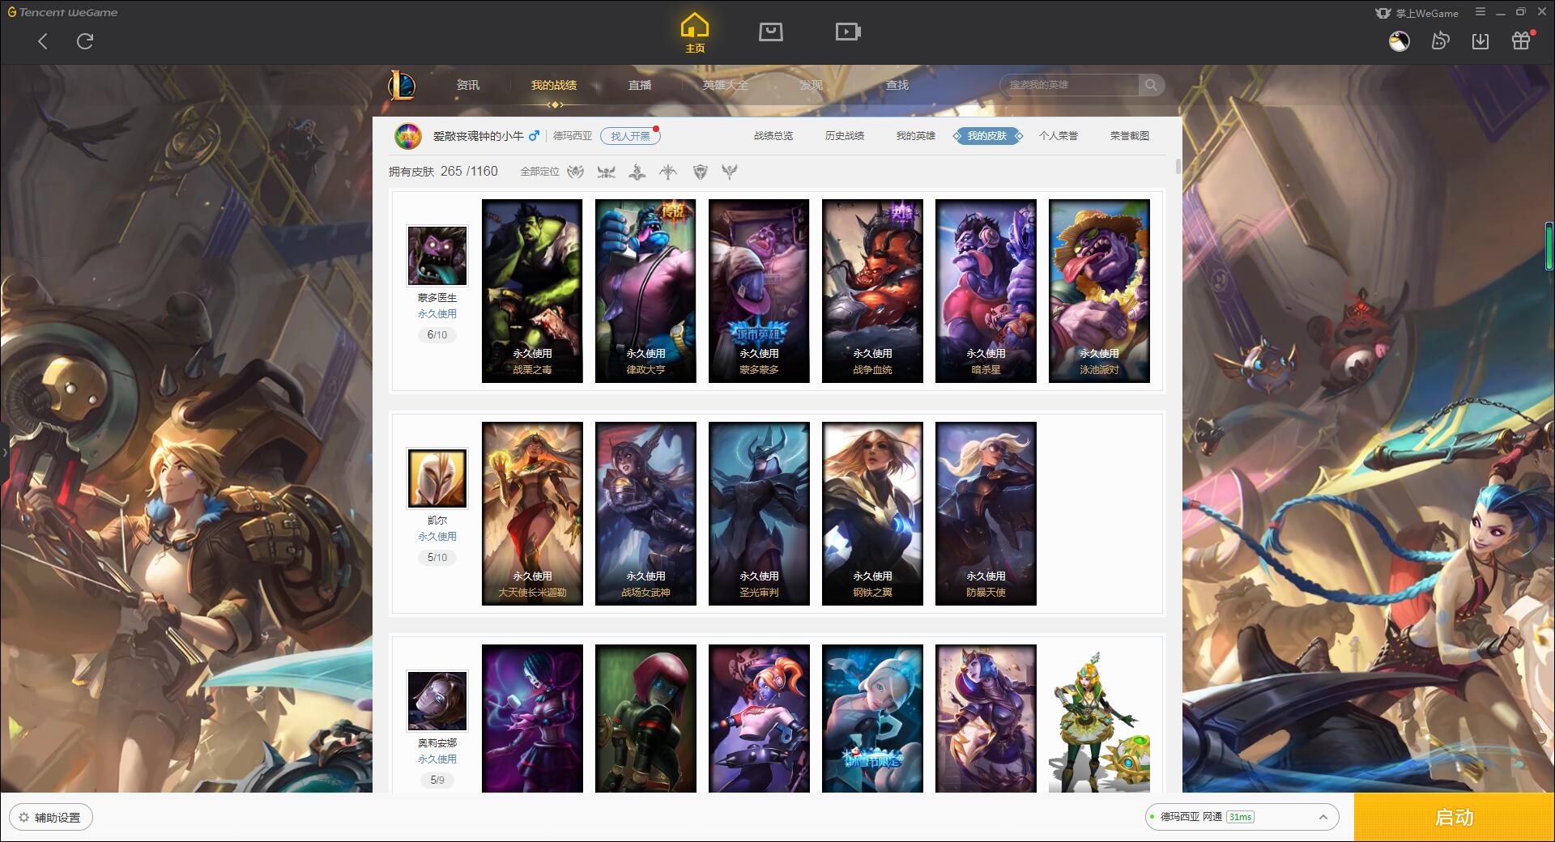Click the 搜索我的英雄 search field
This screenshot has height=842, width=1555.
[x=1070, y=85]
